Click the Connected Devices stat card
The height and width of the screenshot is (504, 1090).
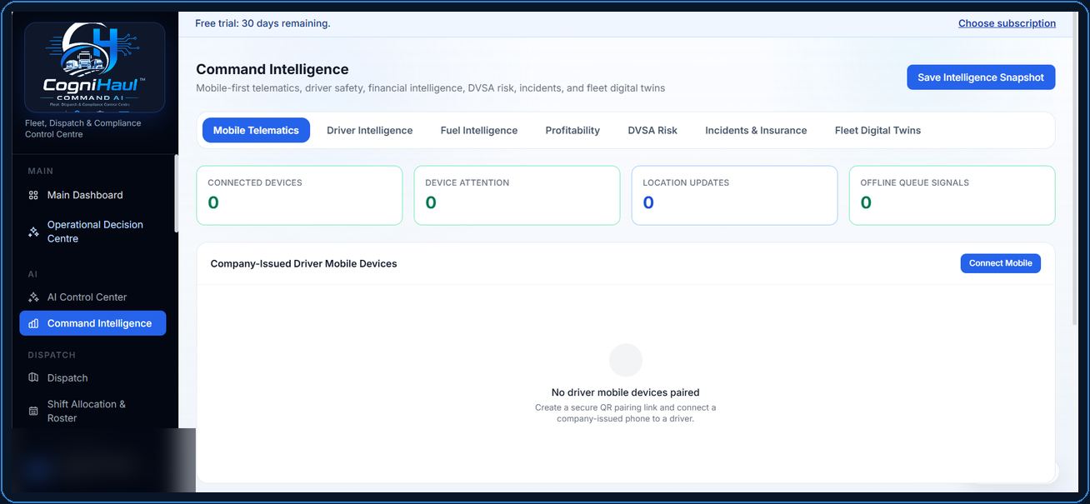299,195
